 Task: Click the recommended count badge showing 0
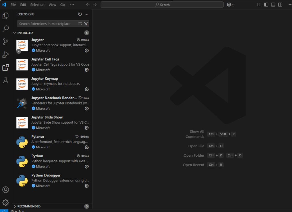click(87, 206)
